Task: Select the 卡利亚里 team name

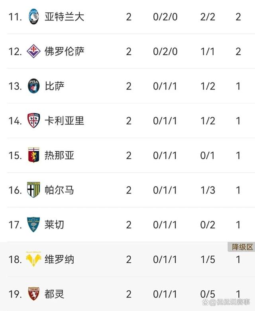Action: click(x=64, y=121)
